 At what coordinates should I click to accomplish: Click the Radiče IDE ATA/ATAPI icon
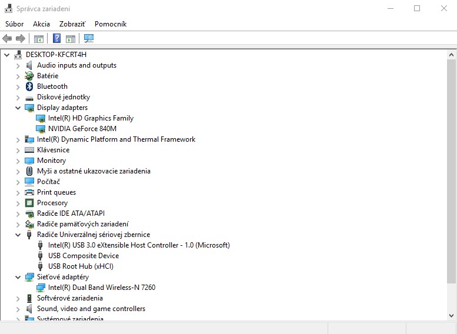[29, 213]
